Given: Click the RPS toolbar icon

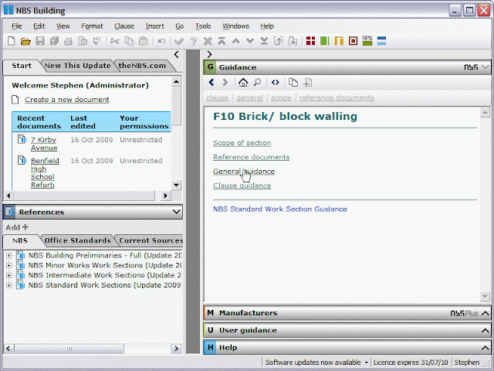Looking at the screenshot, I should click(x=367, y=41).
